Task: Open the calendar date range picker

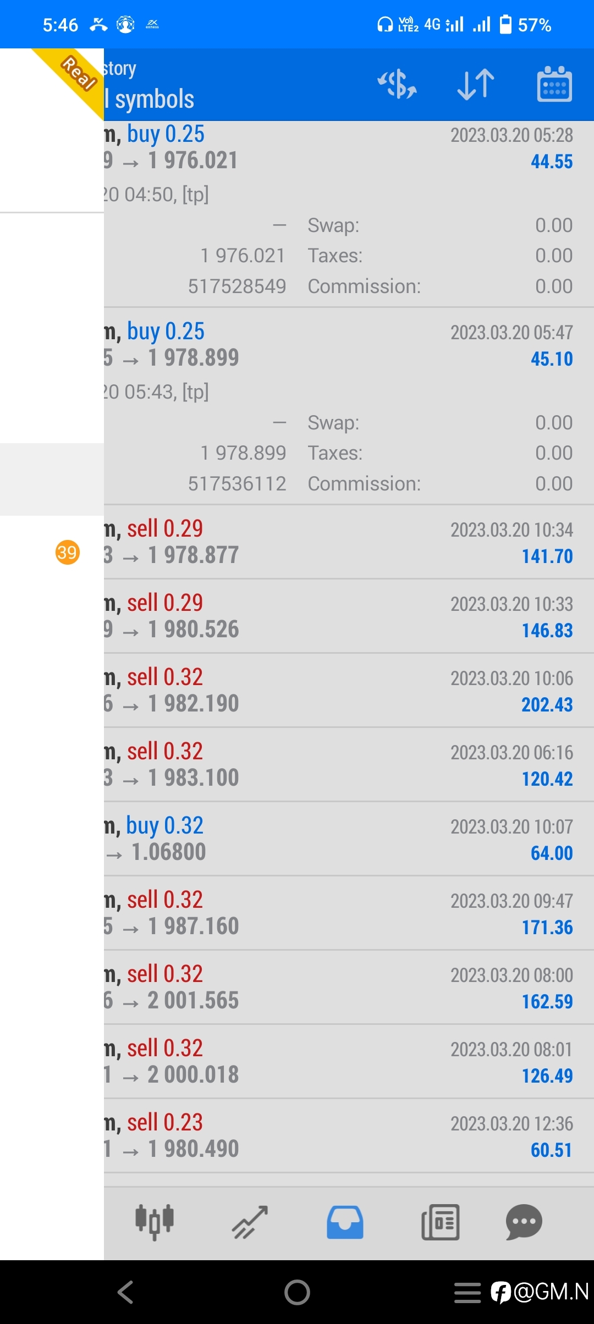Action: 554,84
